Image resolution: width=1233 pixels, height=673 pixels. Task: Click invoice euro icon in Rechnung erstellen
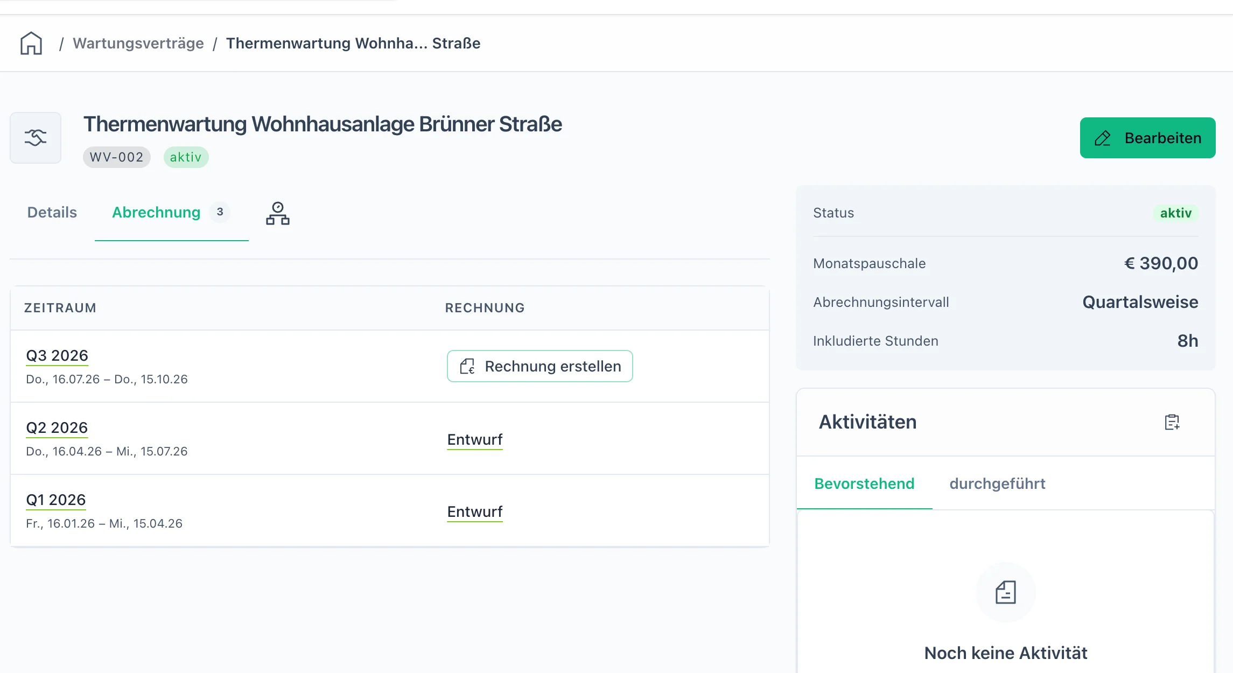[467, 366]
